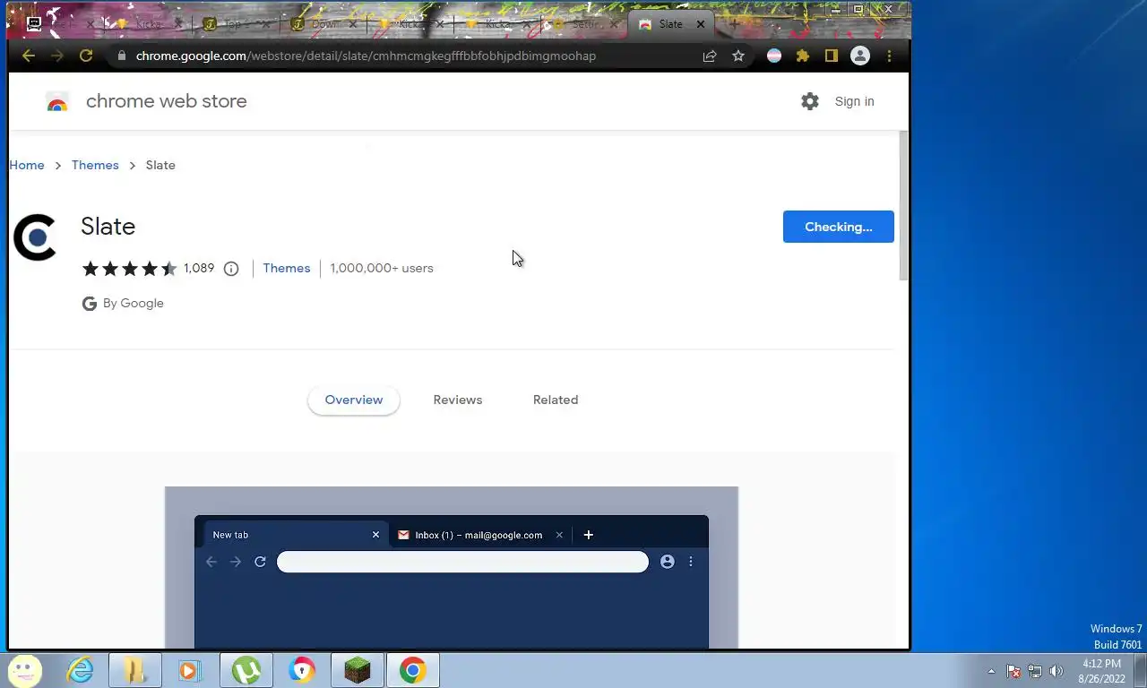The image size is (1147, 688).
Task: Open the Themes breadcrumb link
Action: [x=95, y=165]
